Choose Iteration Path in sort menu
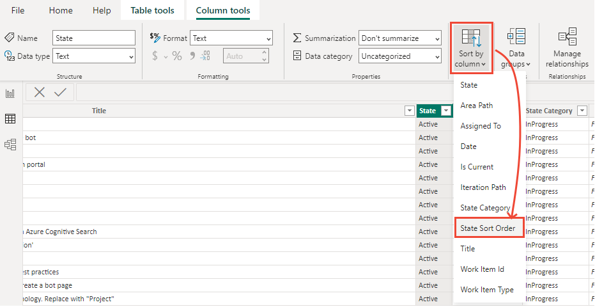 point(490,187)
